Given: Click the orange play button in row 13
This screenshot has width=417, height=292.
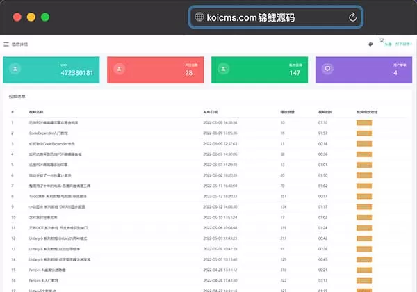Looking at the screenshot, I should [x=364, y=249].
